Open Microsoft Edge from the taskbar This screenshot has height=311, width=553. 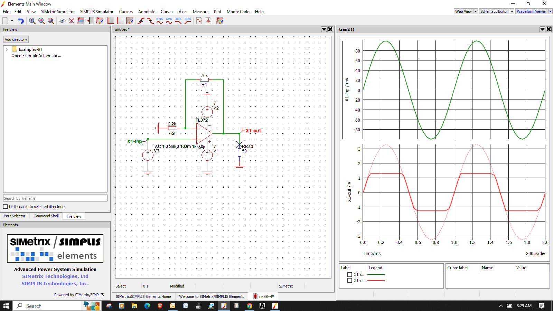[147, 306]
